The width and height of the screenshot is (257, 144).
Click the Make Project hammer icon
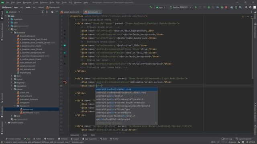[151, 7]
